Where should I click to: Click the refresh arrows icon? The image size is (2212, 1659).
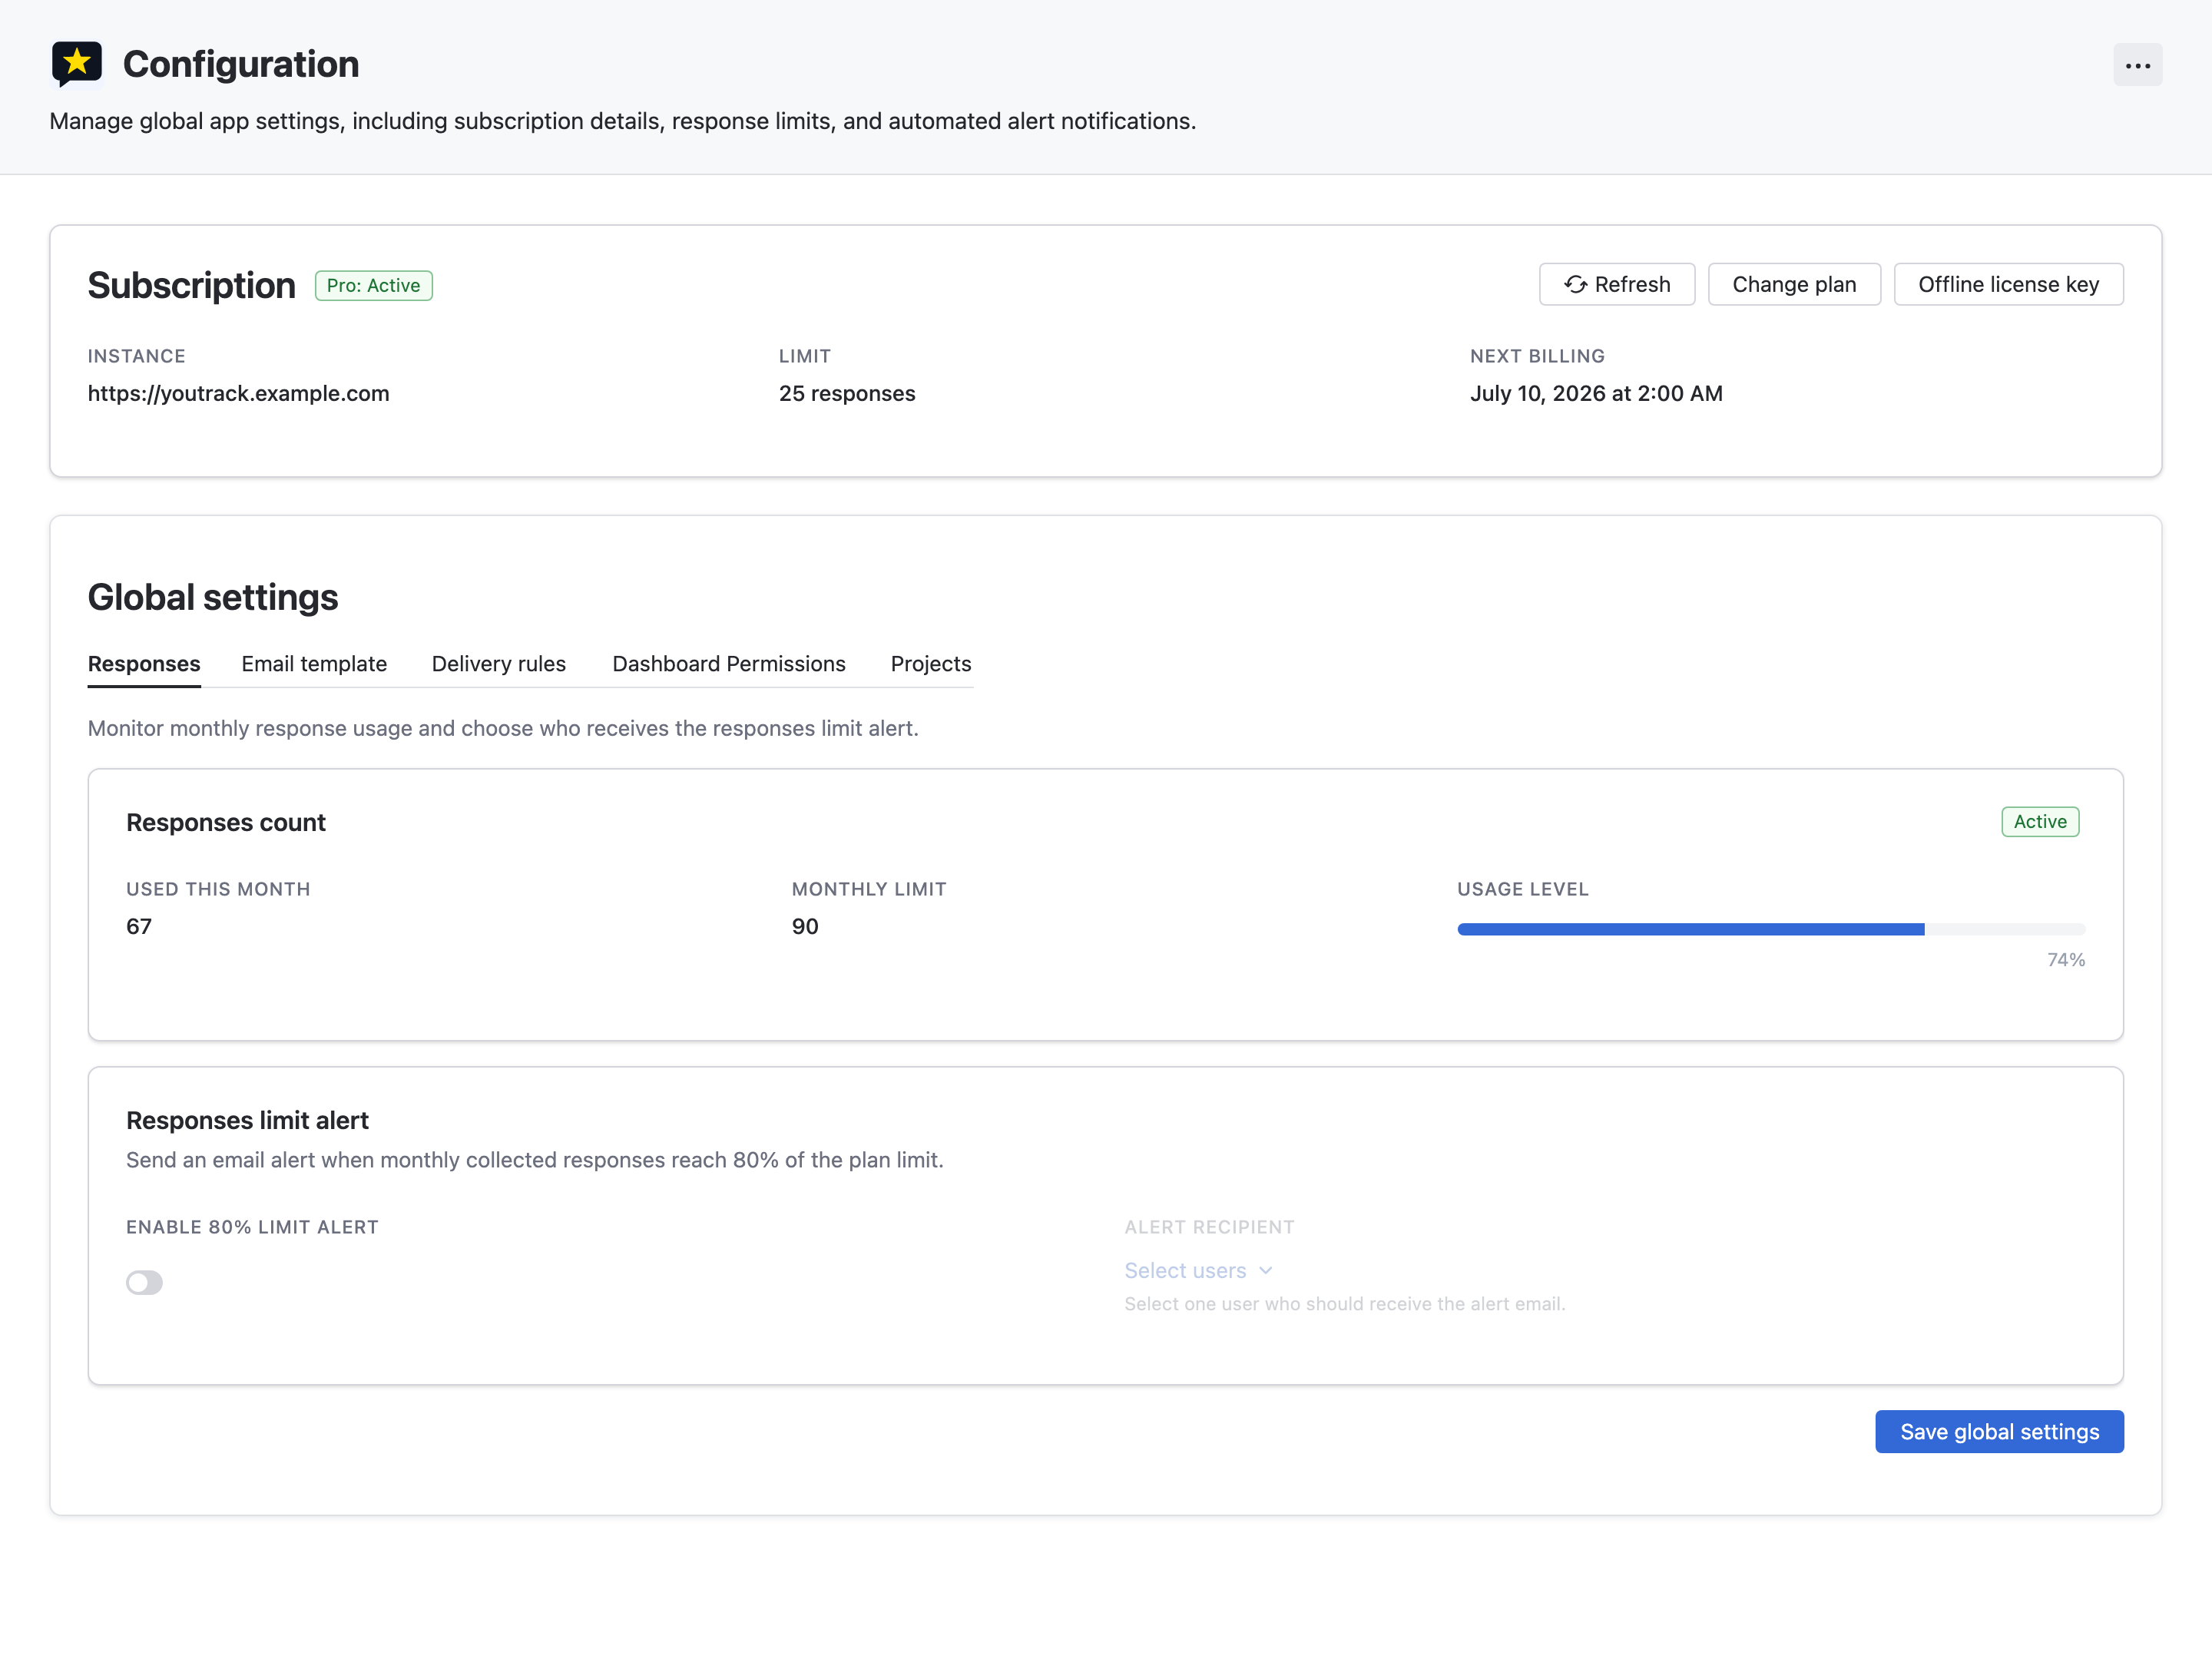[1575, 285]
